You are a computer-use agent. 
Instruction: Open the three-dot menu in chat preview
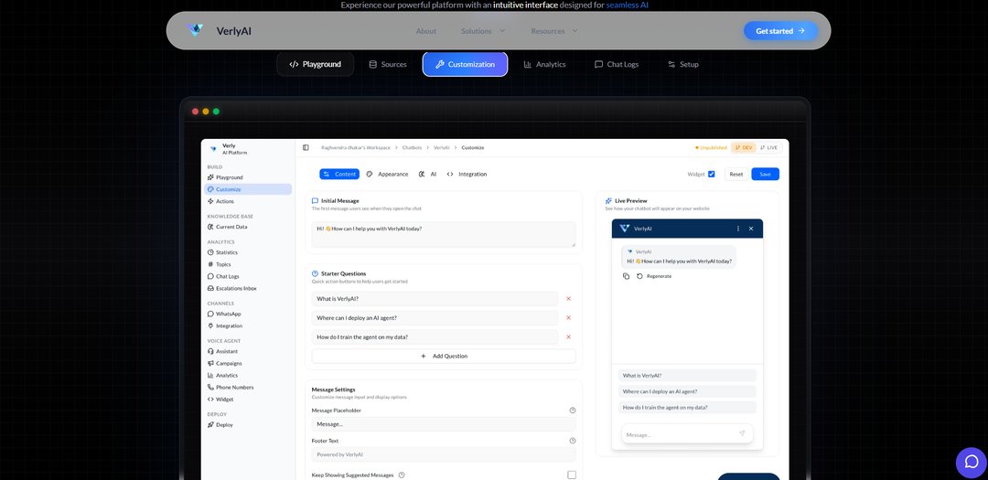[737, 229]
